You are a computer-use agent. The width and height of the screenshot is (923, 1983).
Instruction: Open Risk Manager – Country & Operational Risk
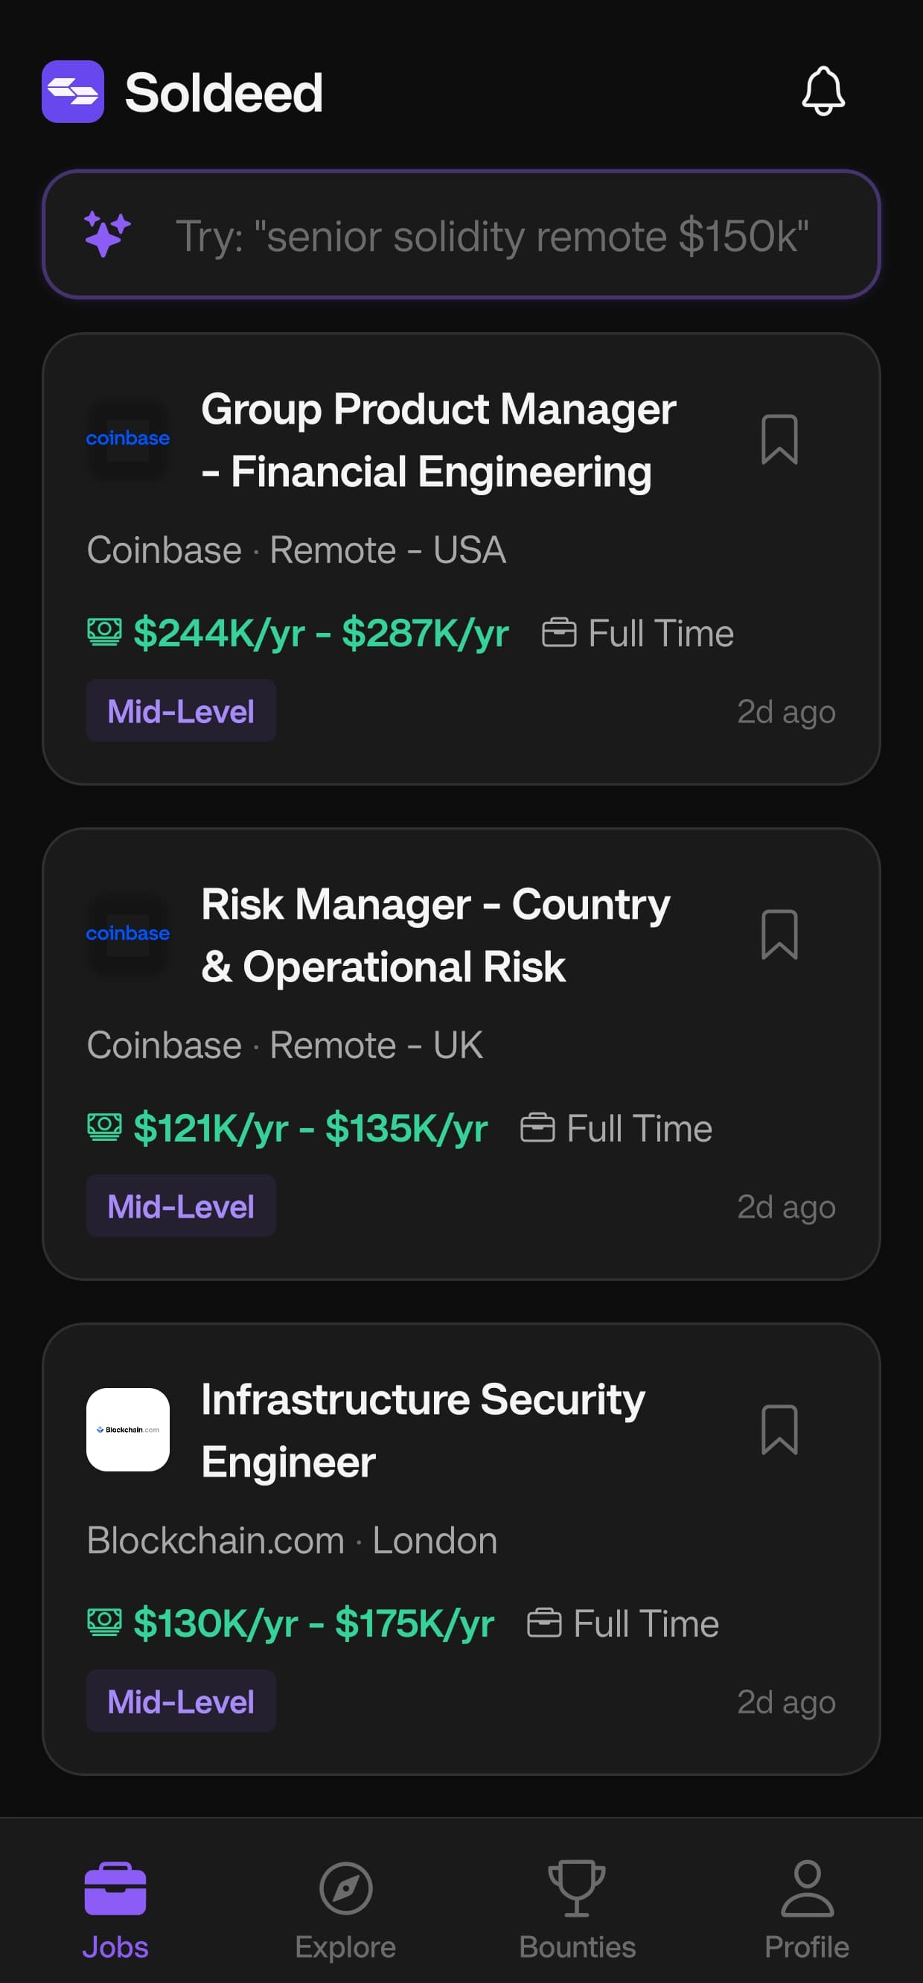coord(435,935)
